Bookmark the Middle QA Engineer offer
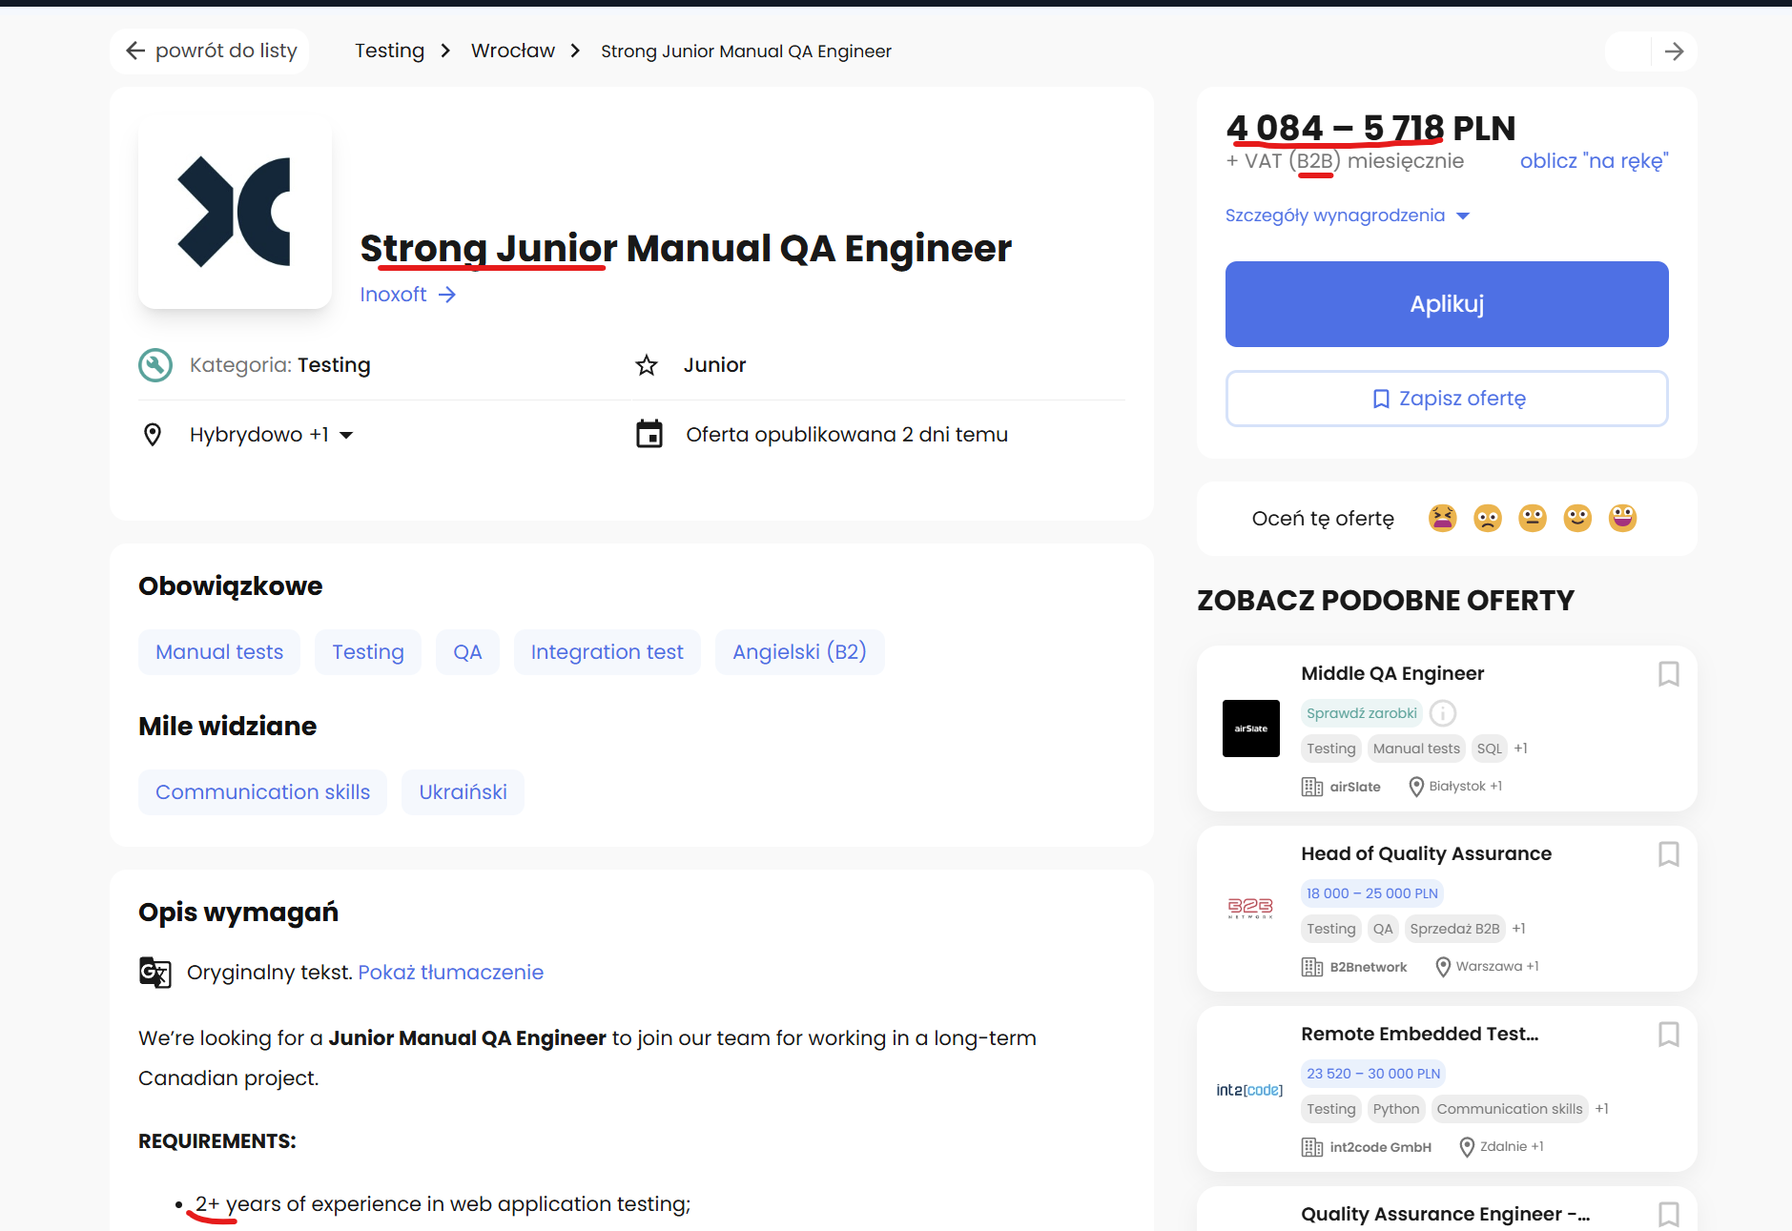1792x1231 pixels. coord(1668,674)
